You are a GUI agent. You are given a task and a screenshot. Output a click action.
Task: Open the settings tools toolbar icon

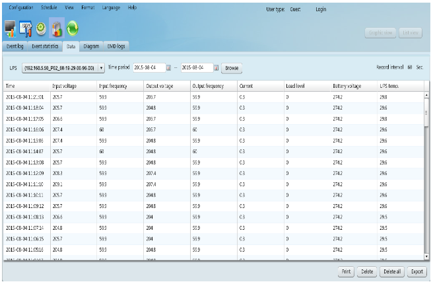point(26,28)
